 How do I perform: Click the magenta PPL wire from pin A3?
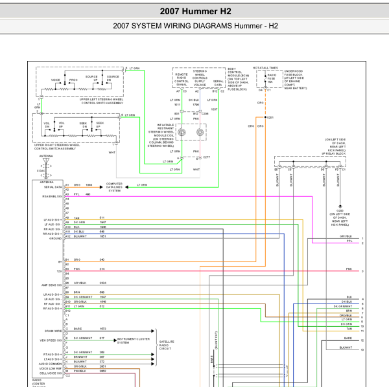tap(189, 196)
